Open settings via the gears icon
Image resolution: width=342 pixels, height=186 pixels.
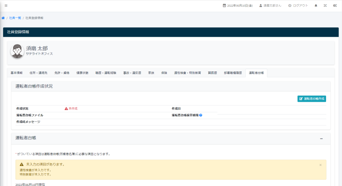tap(335, 5)
